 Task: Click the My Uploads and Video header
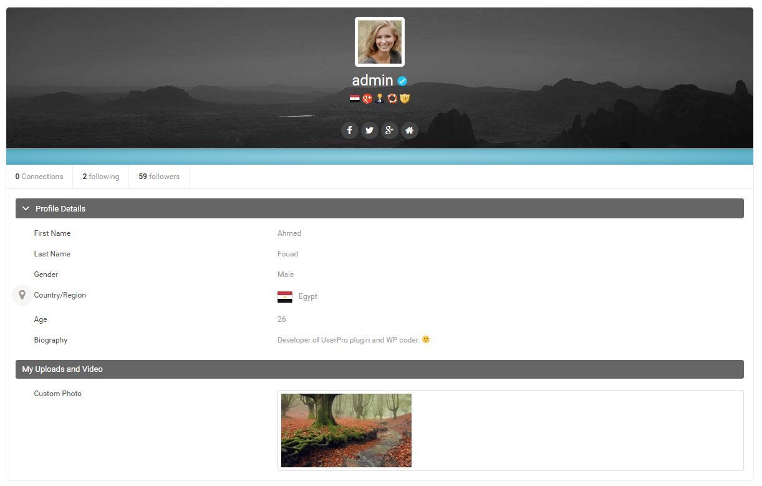[379, 369]
